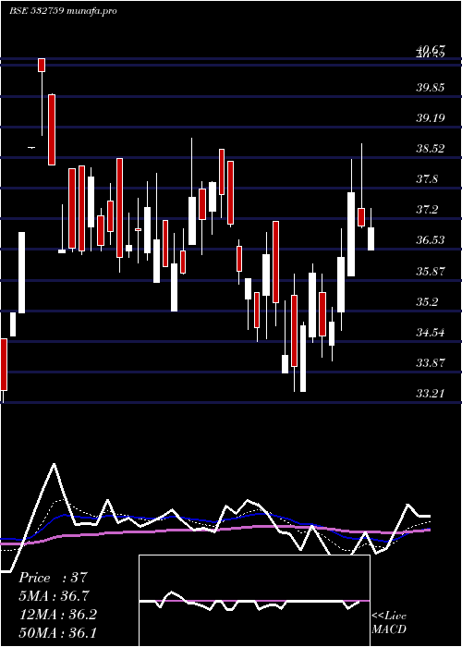This screenshot has height=647, width=462.
Task: Select the 33.87 price level label
Action: coord(431,362)
